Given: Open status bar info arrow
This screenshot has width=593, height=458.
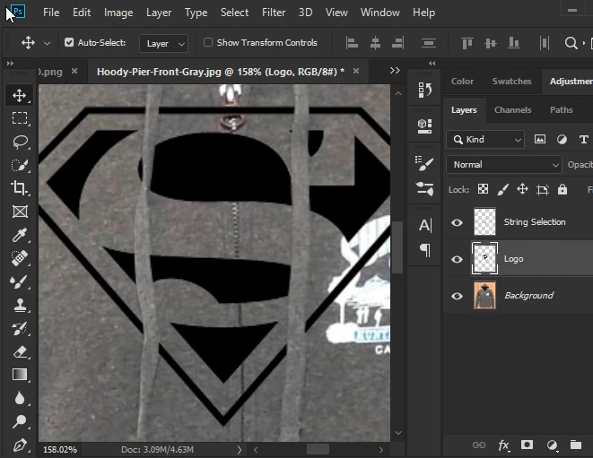Looking at the screenshot, I should click(239, 450).
